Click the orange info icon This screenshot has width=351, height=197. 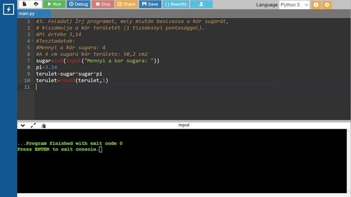pos(316,5)
